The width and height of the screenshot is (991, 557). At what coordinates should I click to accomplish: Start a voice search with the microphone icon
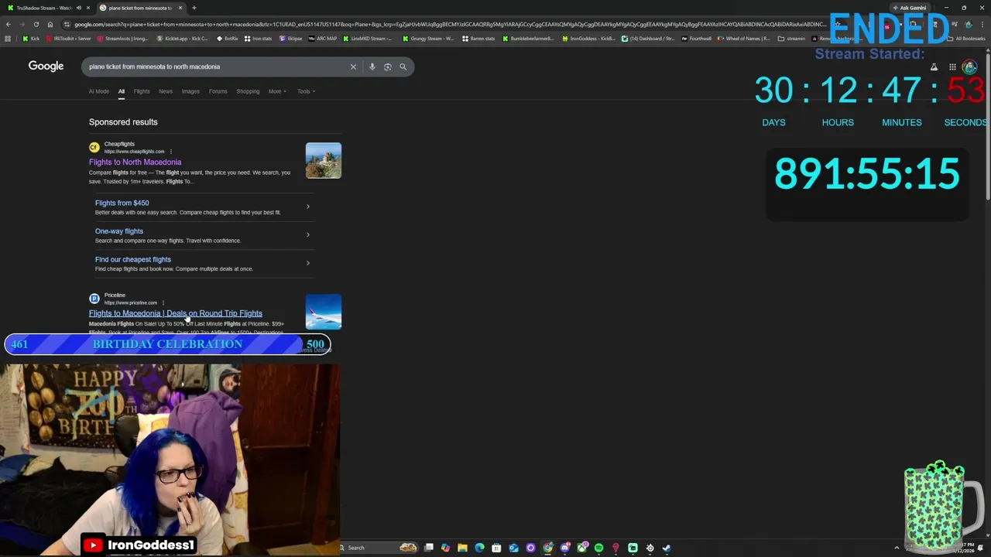click(372, 67)
